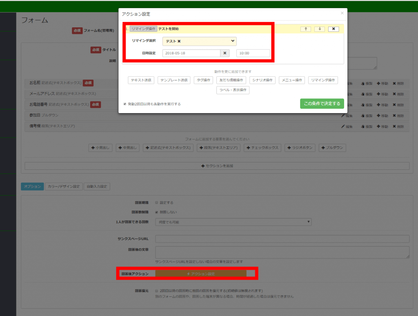Enable the 回答期限 設定する checkbox

click(157, 203)
